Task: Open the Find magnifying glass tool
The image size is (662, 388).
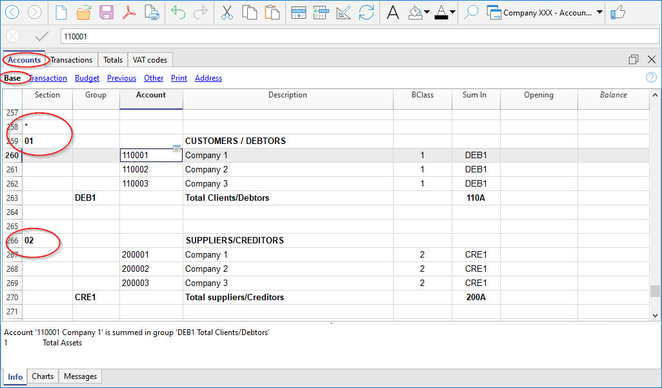Action: [471, 12]
